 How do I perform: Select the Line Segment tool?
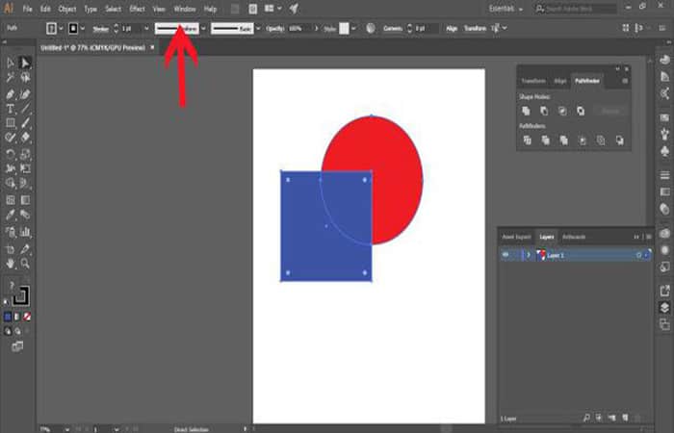[x=25, y=109]
